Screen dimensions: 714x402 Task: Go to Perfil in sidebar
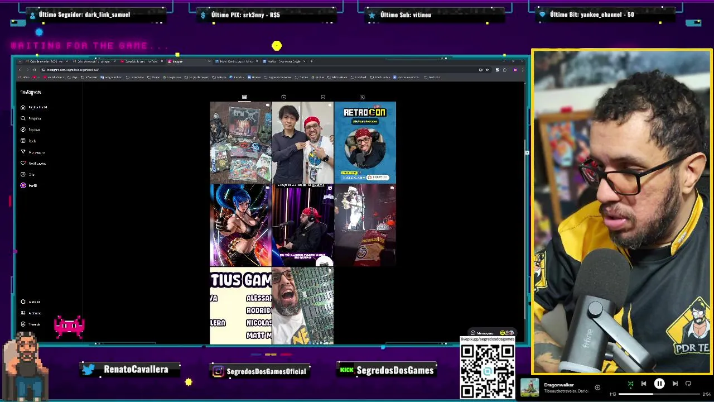coord(28,185)
